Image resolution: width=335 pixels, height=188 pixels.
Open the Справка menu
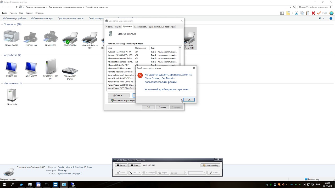pos(40,13)
